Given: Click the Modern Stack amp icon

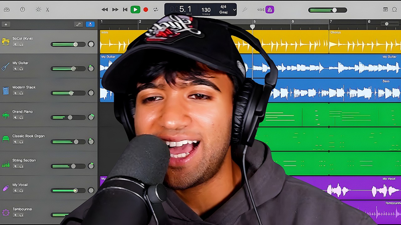Looking at the screenshot, I should (x=6, y=91).
